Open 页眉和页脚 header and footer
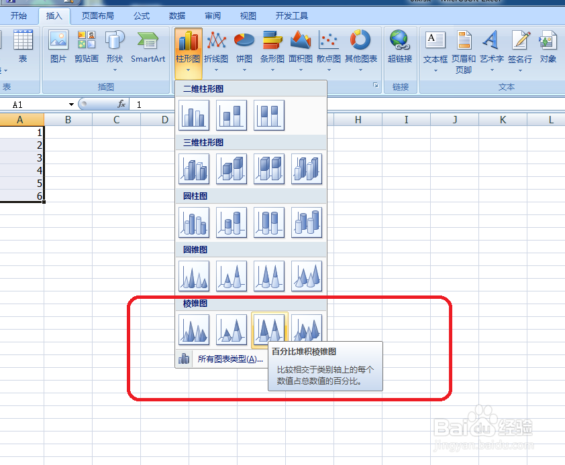 (x=464, y=52)
